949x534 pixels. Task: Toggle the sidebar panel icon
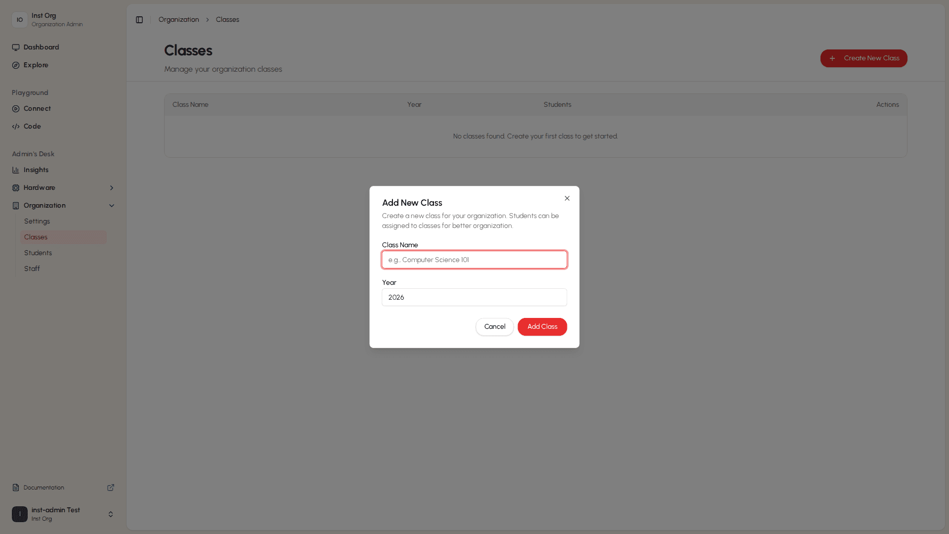(x=139, y=20)
